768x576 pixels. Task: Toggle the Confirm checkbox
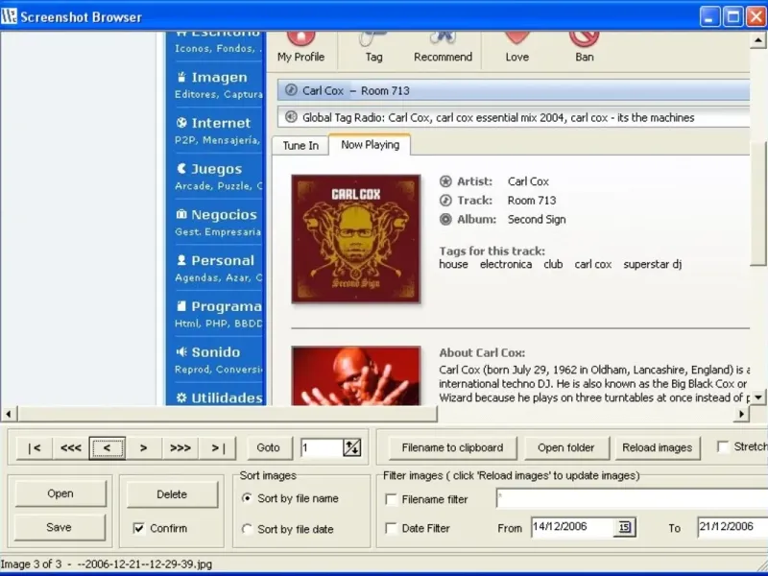pyautogui.click(x=139, y=528)
